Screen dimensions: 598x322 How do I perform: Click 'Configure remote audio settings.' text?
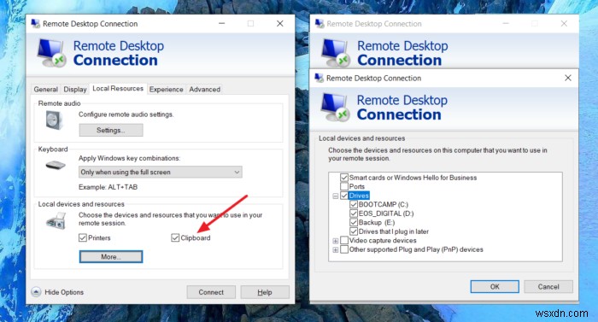tap(126, 114)
